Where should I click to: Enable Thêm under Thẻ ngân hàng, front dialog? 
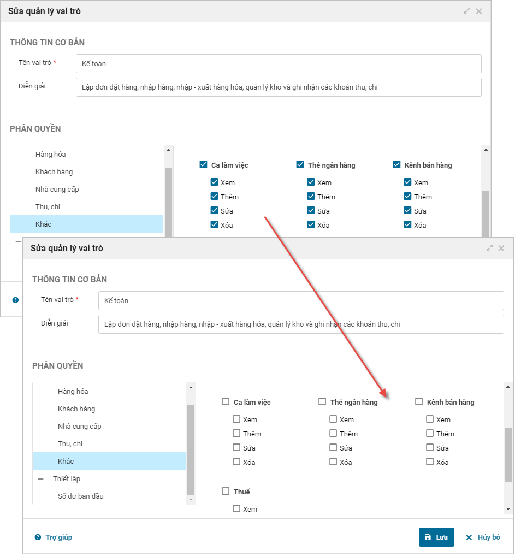pos(333,433)
